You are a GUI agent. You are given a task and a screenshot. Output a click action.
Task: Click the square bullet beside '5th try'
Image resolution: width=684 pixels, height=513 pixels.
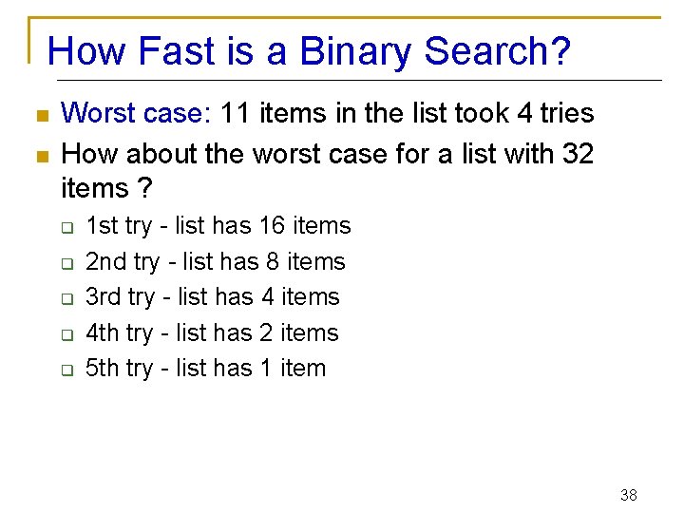click(x=67, y=370)
